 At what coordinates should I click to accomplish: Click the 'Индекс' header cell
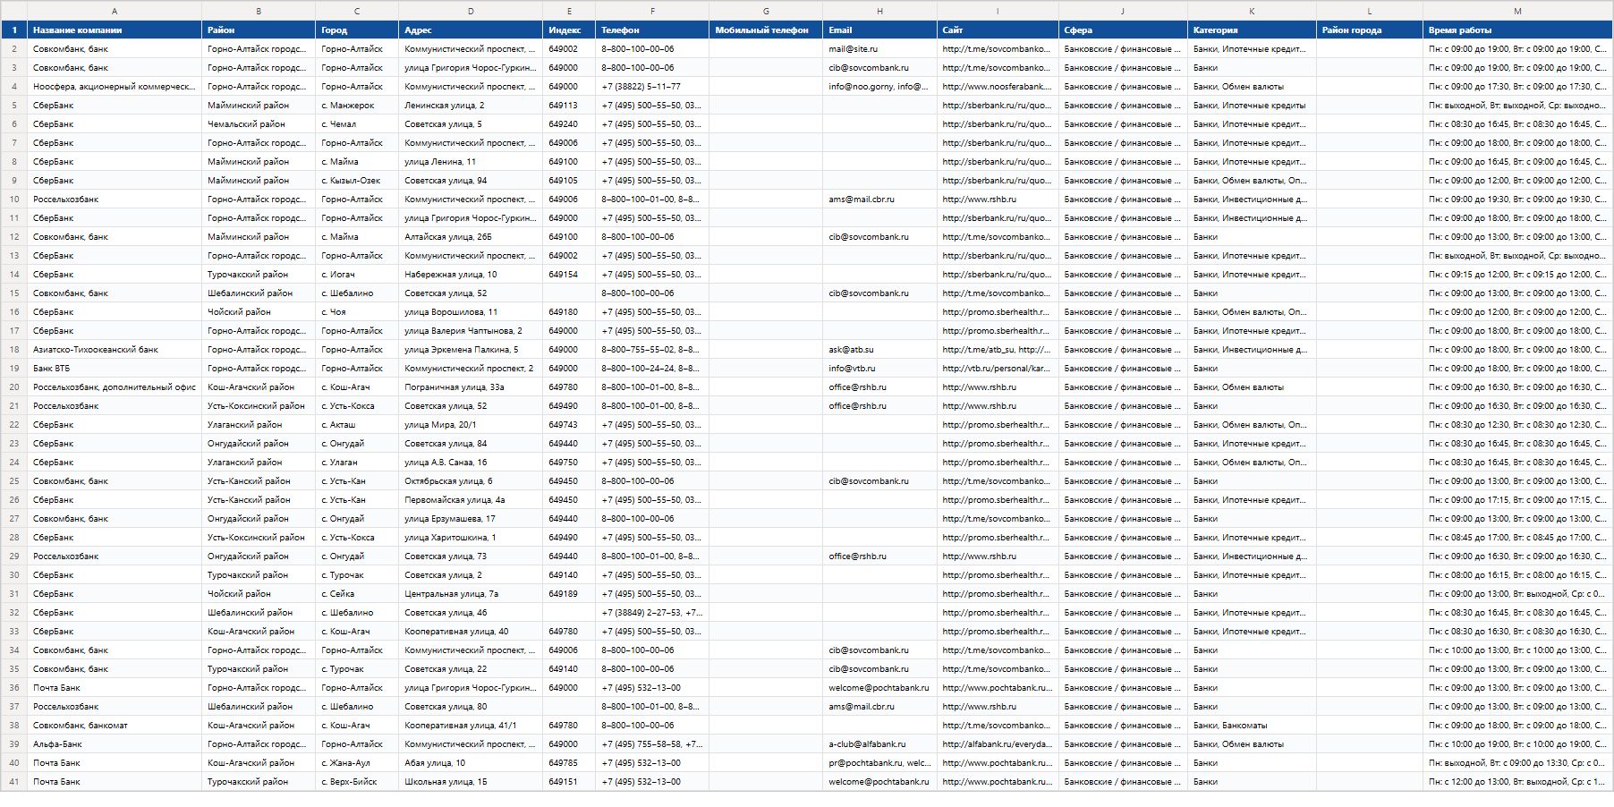[569, 30]
